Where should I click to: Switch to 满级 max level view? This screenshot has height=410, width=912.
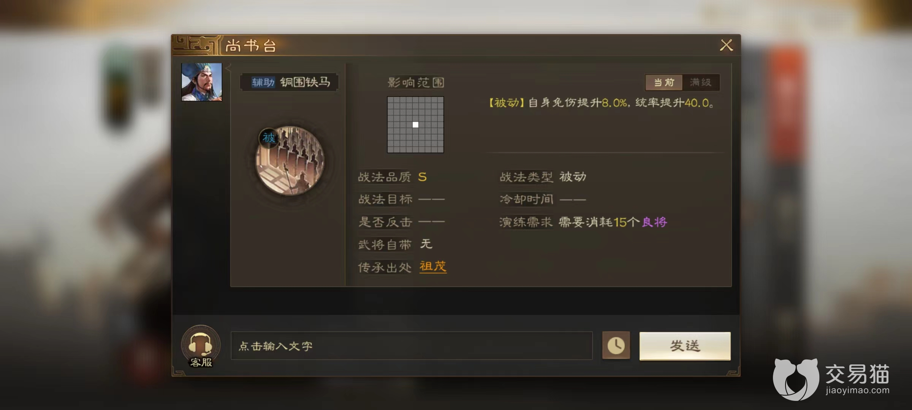click(x=701, y=82)
